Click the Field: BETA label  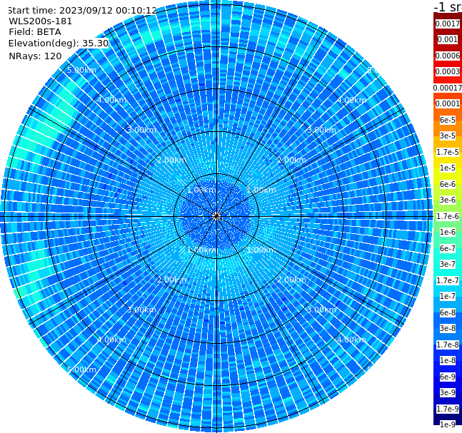click(35, 32)
